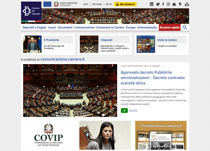The width and height of the screenshot is (210, 151).
Task: Click the Visita la Camera gallery thumbnail
Action: click(146, 44)
